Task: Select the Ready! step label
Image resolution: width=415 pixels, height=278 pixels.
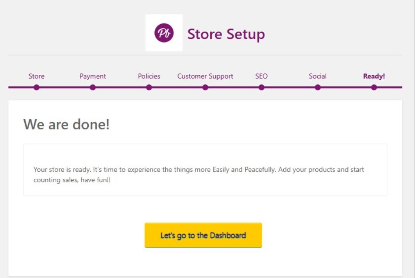Action: [x=374, y=76]
